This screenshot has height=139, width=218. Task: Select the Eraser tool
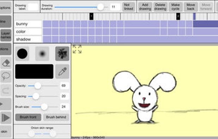click(6, 63)
